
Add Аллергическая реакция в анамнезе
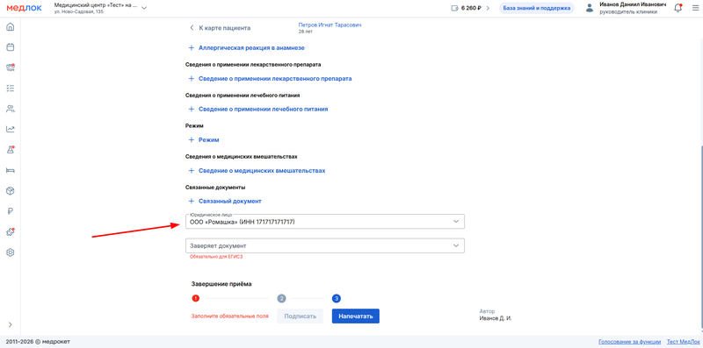[246, 48]
